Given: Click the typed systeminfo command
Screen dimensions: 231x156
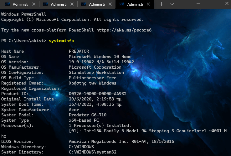Looking at the screenshot, I should click(x=61, y=41).
